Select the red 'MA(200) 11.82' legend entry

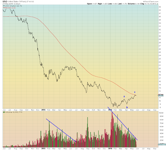pyautogui.click(x=9, y=8)
